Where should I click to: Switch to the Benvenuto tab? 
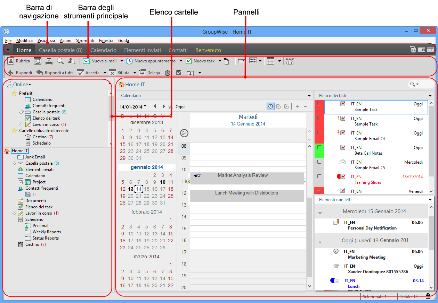click(208, 50)
